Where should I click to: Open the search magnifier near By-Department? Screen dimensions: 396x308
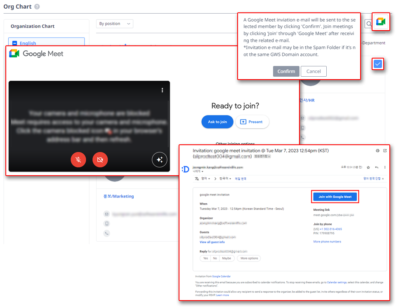click(369, 24)
